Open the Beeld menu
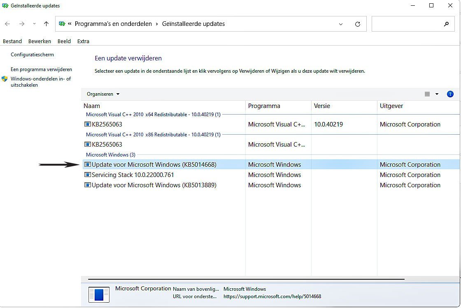This screenshot has width=461, height=308. (x=64, y=41)
